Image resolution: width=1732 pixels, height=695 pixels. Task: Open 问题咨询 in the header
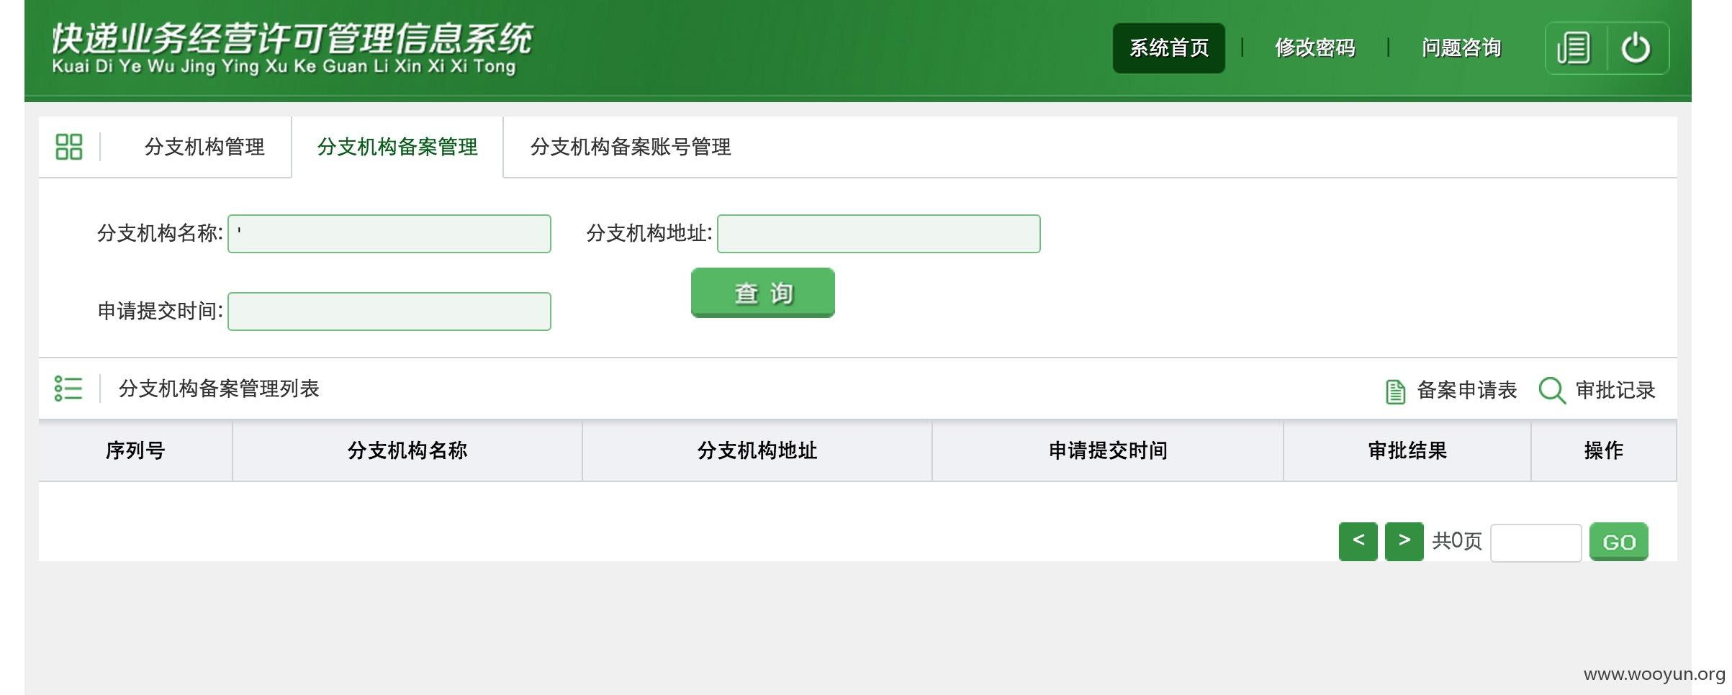pos(1461,48)
